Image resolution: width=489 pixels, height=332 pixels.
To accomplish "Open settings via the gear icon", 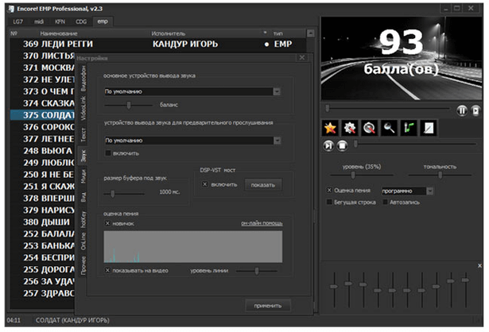I will 351,126.
